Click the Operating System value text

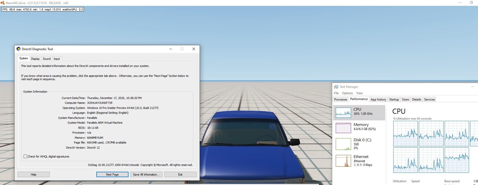point(123,108)
